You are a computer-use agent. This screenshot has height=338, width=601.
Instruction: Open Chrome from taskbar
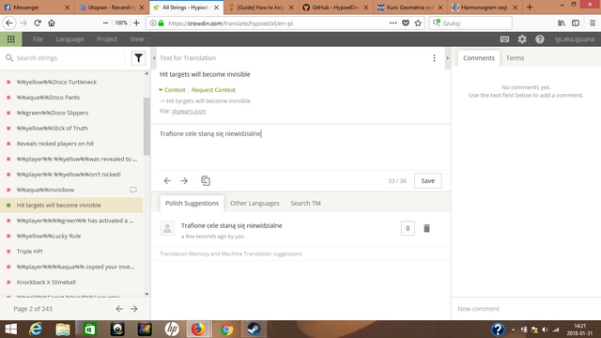point(226,330)
